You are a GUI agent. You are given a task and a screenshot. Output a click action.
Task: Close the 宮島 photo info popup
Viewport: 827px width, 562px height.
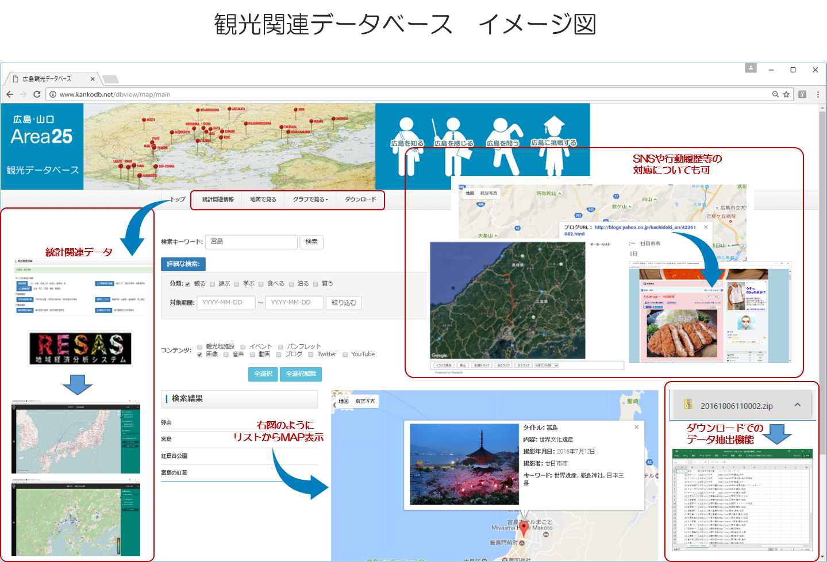point(636,427)
